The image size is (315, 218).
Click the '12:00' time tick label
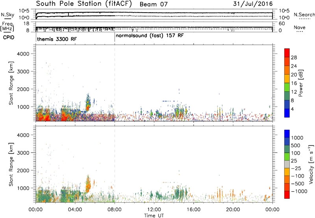(154, 210)
